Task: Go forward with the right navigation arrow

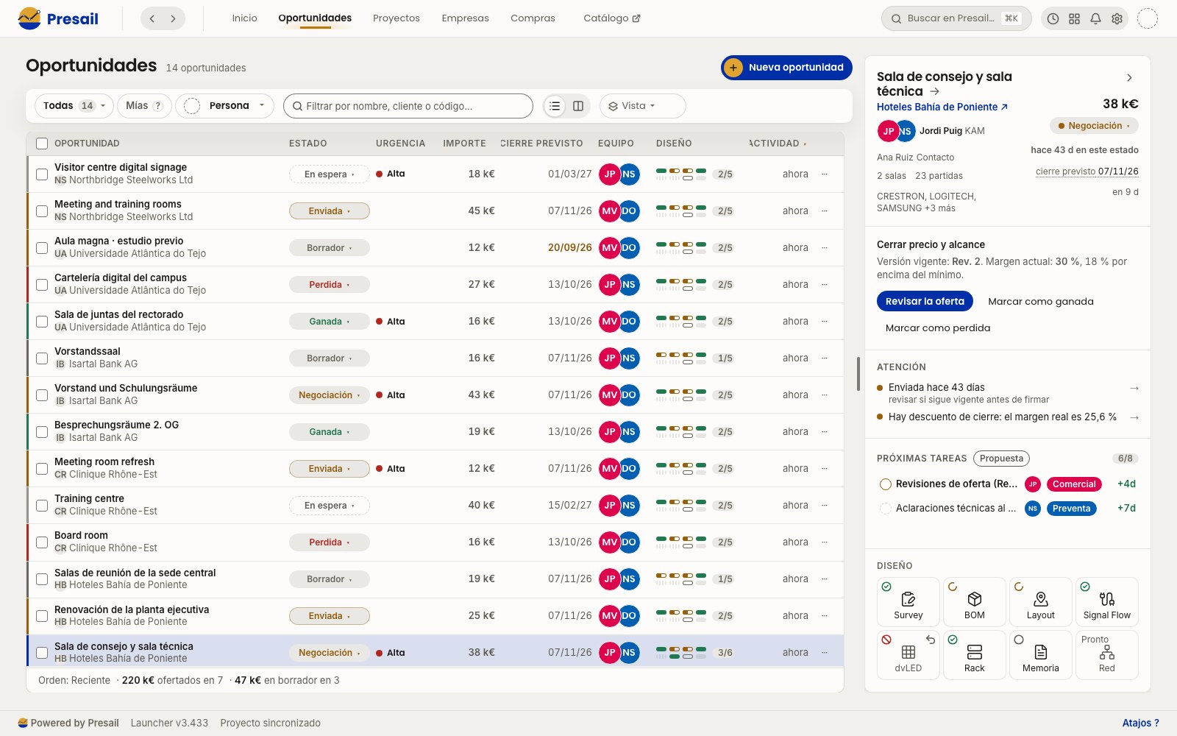Action: click(173, 18)
